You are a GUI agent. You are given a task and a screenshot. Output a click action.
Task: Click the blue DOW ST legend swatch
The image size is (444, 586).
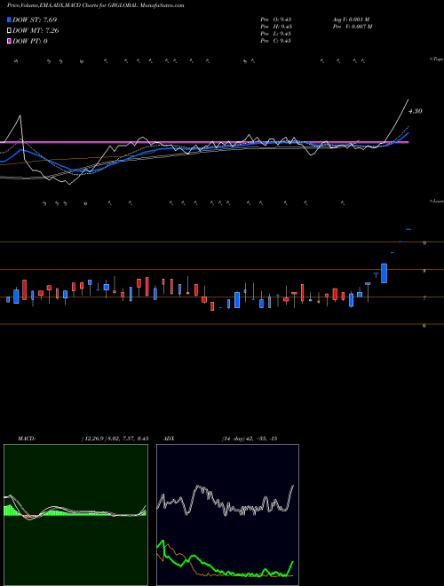[10, 20]
